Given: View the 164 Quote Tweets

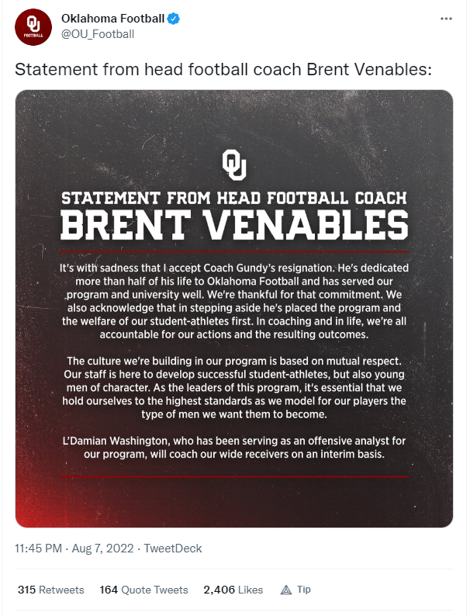Looking at the screenshot, I should pyautogui.click(x=143, y=590).
